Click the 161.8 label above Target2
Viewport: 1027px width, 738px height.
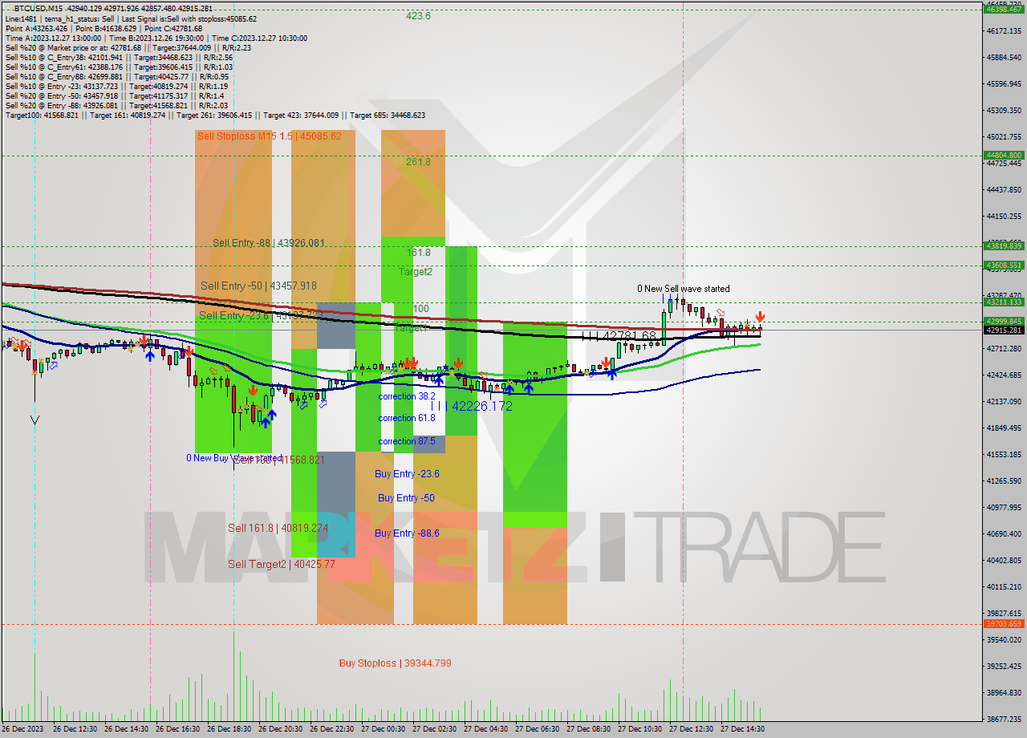coord(419,252)
